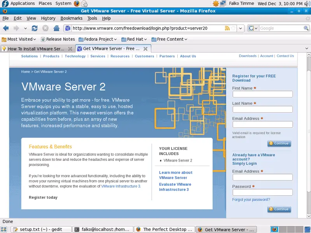The image size is (311, 233).
Task: Click Continue under the registration form
Action: point(279,143)
